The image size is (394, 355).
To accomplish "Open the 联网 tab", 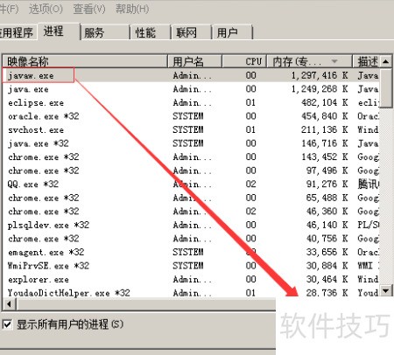I will point(192,32).
